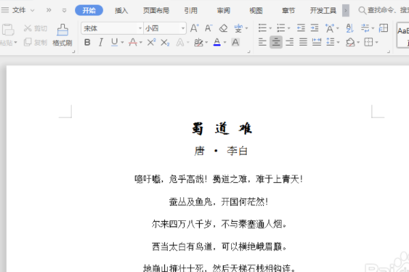Viewport: 409px width, 272px height.
Task: Open font dialog launcher
Action: 249,52
